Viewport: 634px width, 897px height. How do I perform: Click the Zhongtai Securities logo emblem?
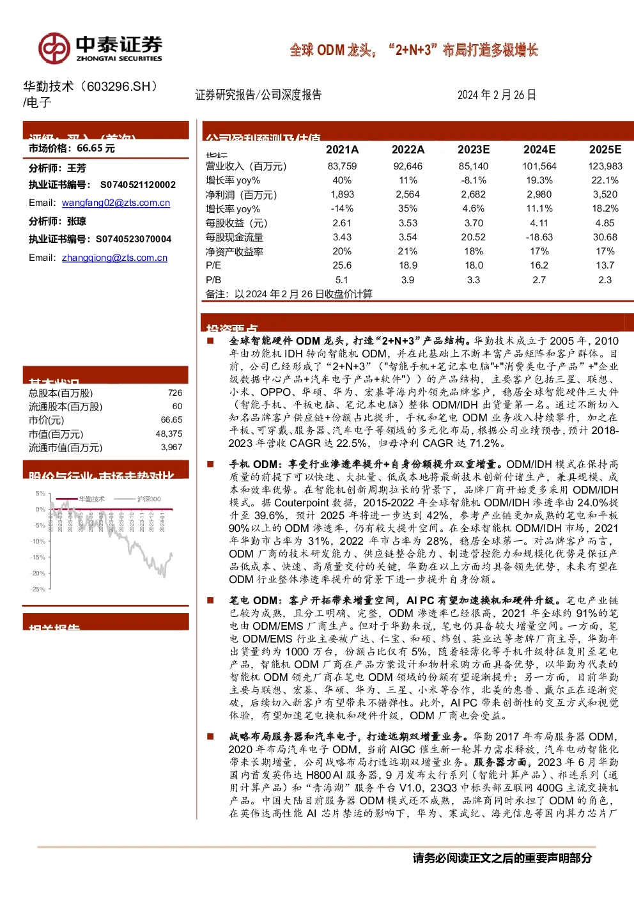tap(54, 48)
